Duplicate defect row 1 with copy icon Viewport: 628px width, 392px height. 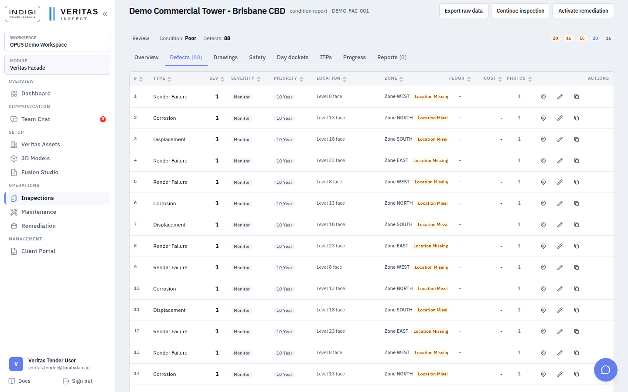(x=577, y=97)
